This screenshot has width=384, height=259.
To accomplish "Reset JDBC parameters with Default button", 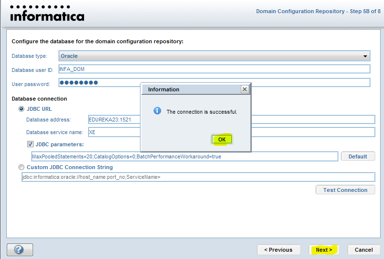I will 358,156.
